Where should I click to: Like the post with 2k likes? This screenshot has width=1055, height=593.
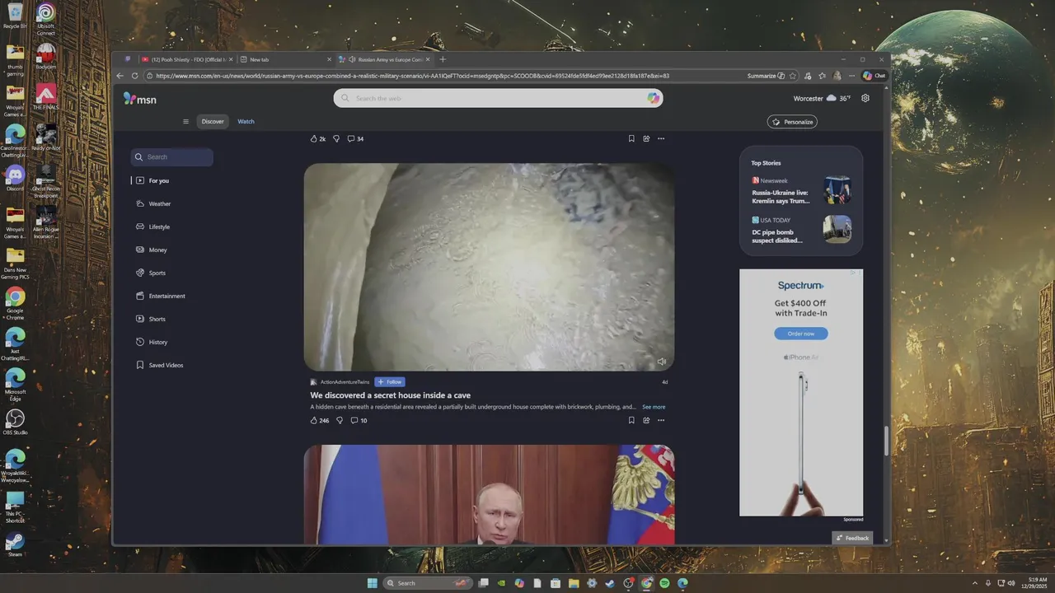tap(317, 138)
